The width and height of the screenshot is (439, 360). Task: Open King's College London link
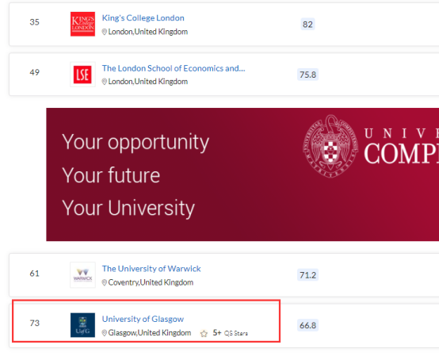(143, 18)
